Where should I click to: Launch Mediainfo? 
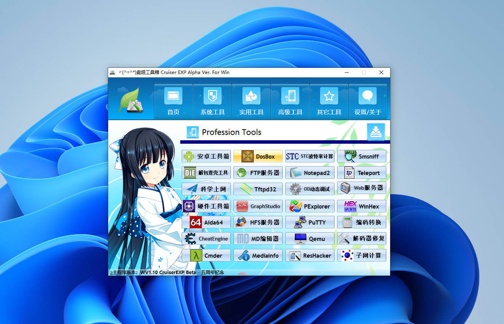[258, 255]
